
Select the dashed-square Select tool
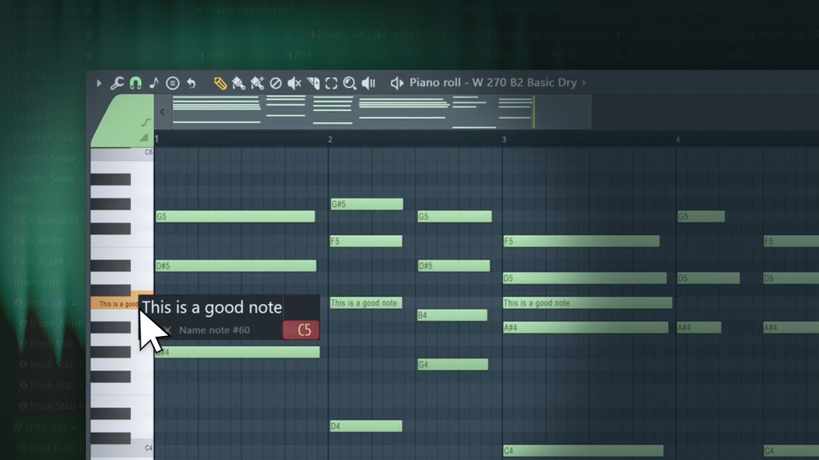(x=331, y=83)
